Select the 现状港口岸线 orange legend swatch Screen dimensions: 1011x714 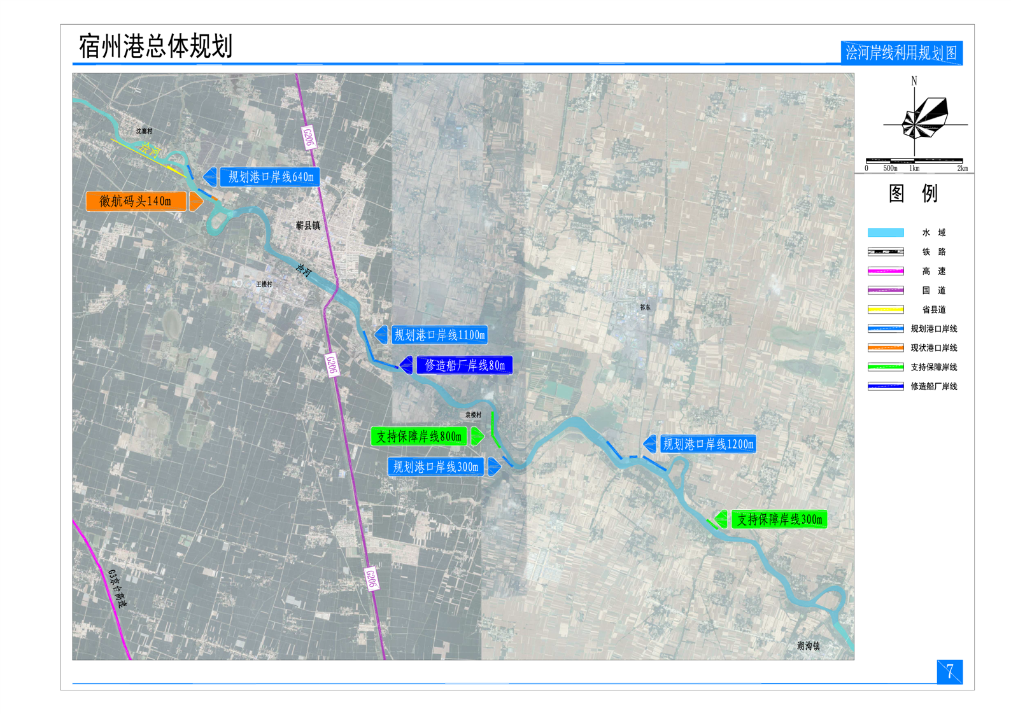tap(885, 348)
